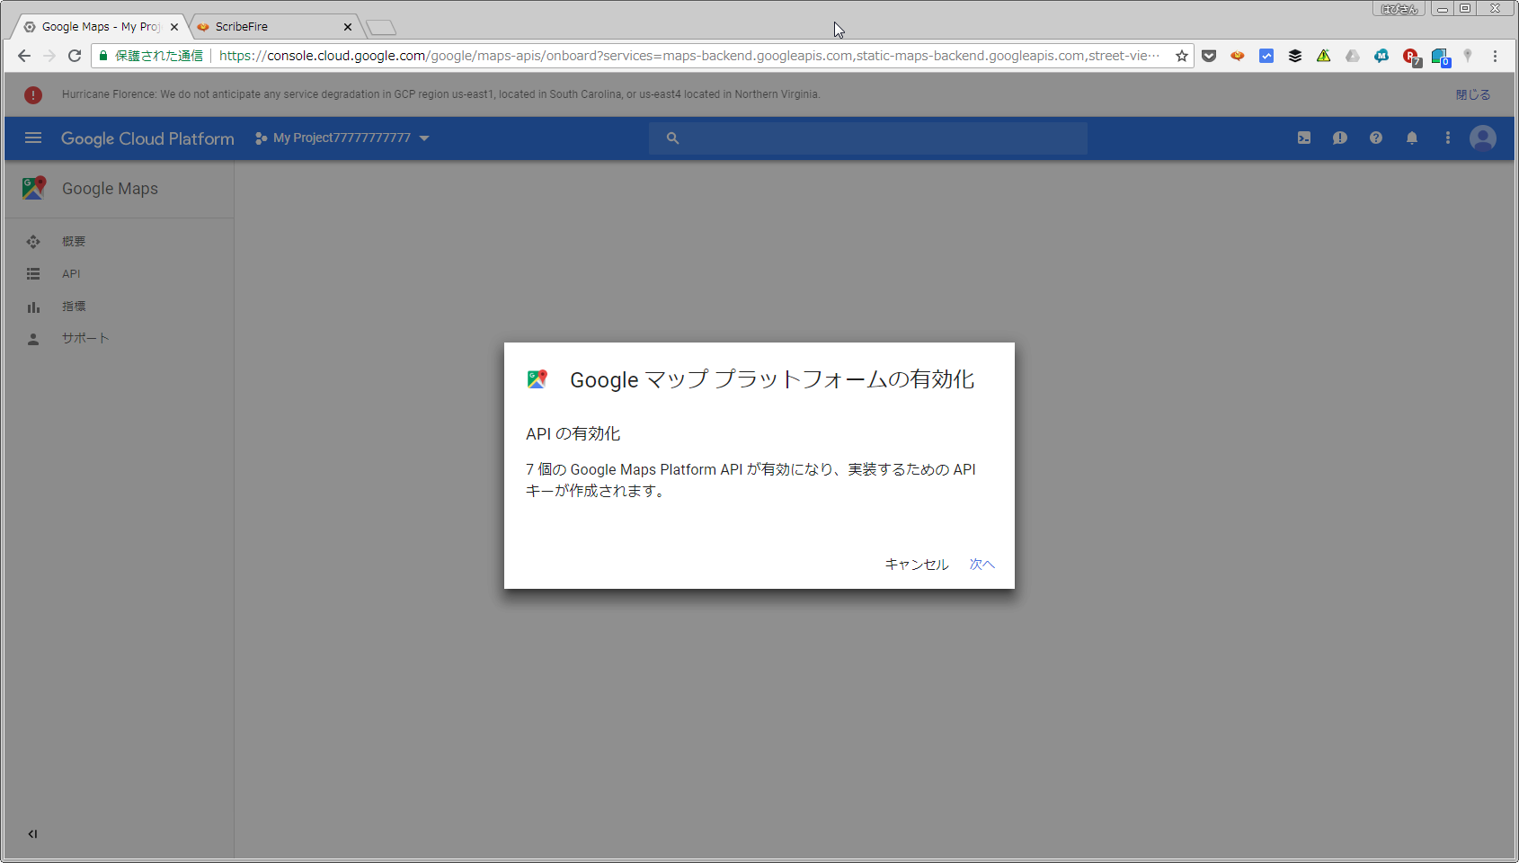
Task: Close the ScribeFire tab
Action: (348, 27)
